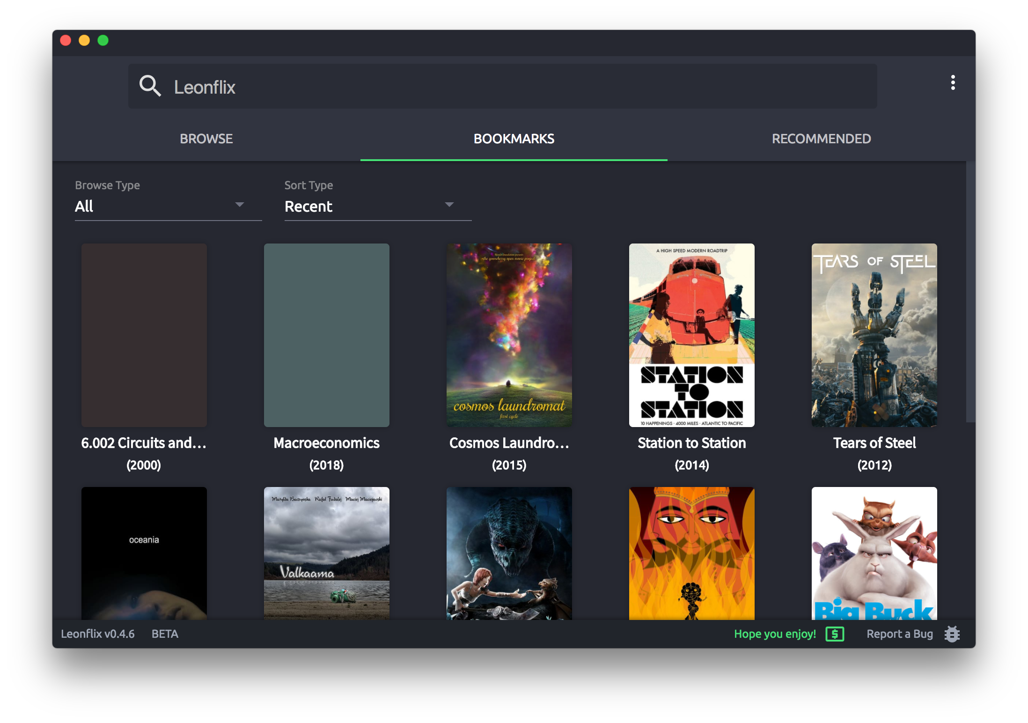The width and height of the screenshot is (1028, 723).
Task: Click the 'Station to Station' title text
Action: 692,443
